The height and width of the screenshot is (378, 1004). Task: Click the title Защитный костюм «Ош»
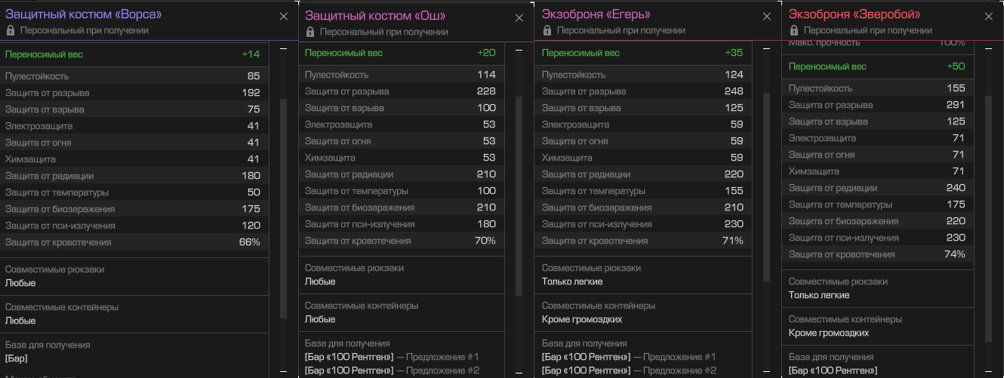[x=375, y=16]
